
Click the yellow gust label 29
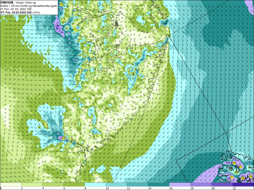click(251, 176)
